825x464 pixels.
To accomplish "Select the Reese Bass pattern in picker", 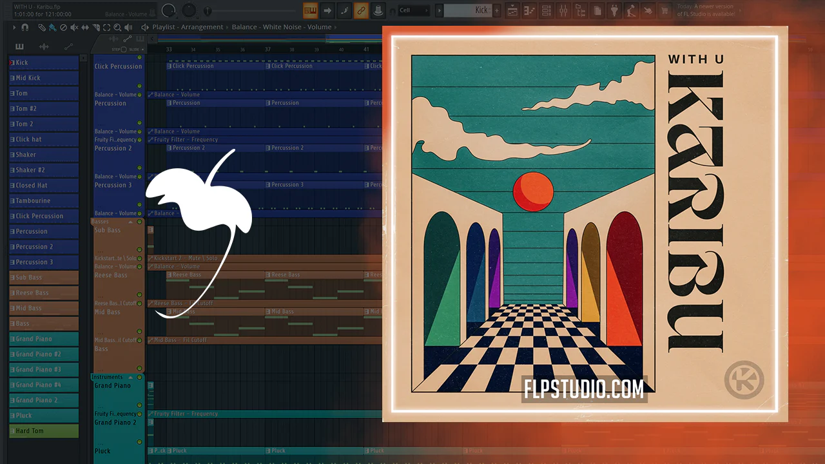I will [x=44, y=293].
